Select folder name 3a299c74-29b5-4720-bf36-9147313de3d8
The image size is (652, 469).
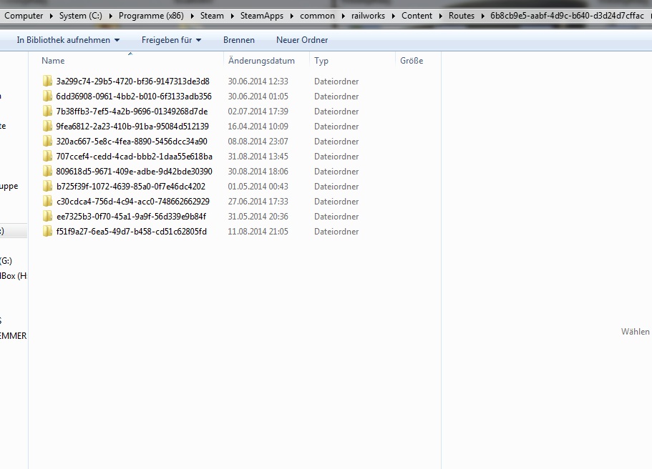[132, 82]
